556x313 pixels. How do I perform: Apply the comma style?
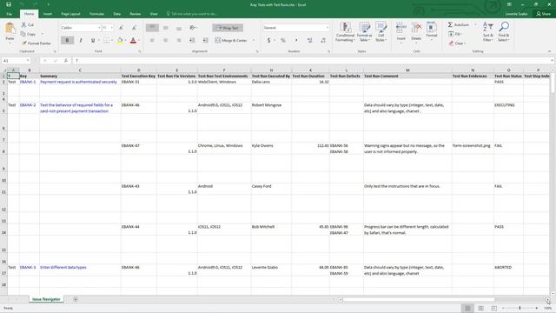point(296,41)
